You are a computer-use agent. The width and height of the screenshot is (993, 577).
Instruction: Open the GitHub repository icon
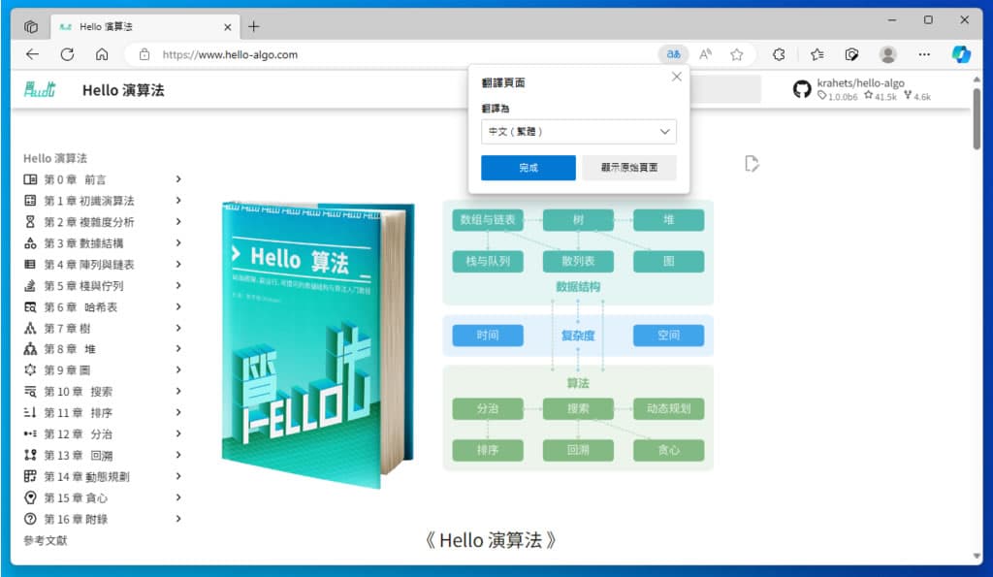tap(802, 89)
